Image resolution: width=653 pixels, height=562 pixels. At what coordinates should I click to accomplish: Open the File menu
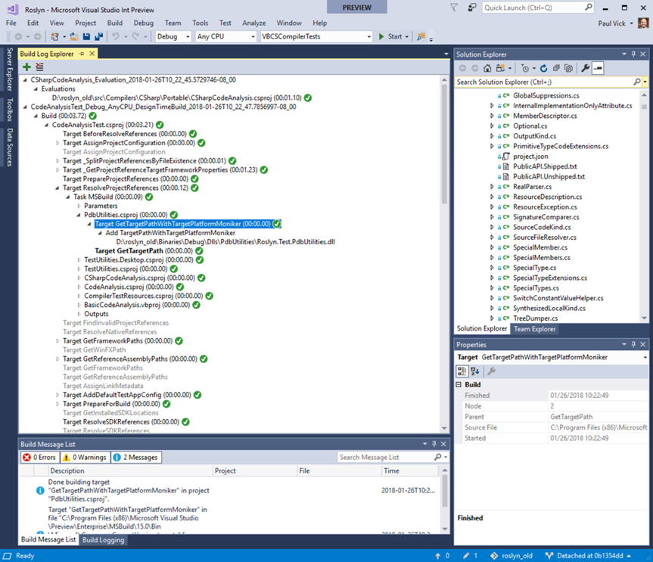pyautogui.click(x=11, y=23)
